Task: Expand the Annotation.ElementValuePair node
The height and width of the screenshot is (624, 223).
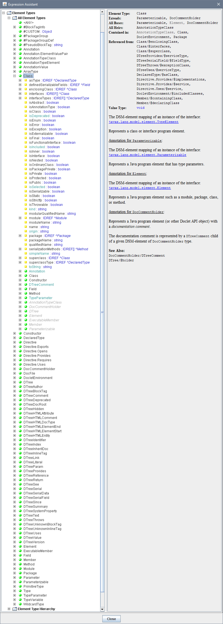Action: (x=14, y=54)
